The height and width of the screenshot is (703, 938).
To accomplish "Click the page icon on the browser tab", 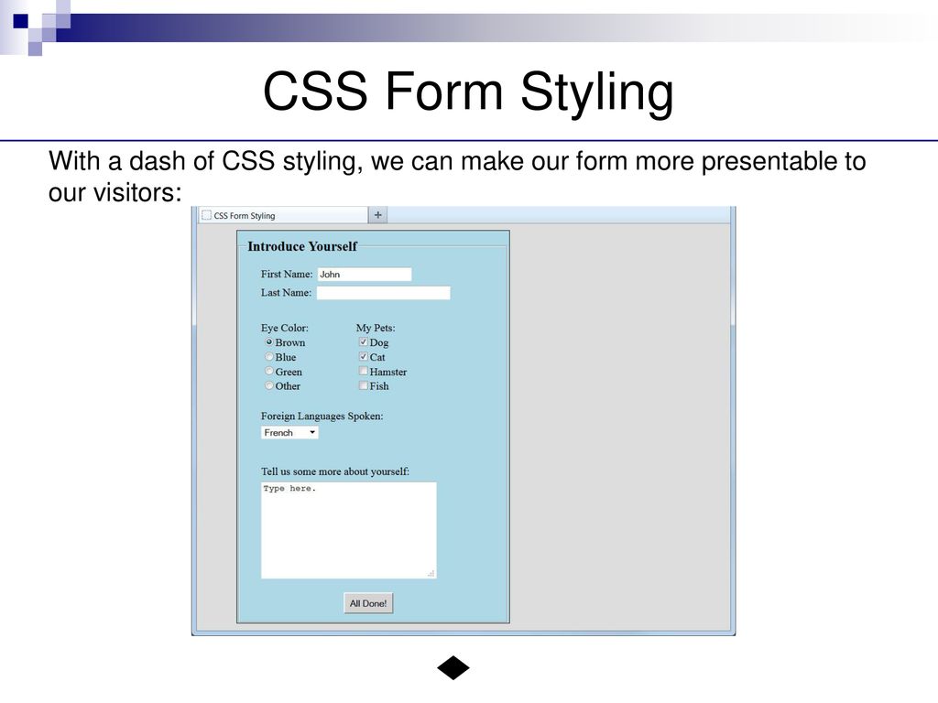I will 206,215.
